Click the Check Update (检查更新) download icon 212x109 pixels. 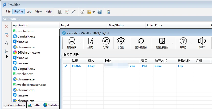pos(162,41)
